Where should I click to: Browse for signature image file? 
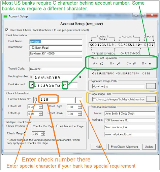151,86
